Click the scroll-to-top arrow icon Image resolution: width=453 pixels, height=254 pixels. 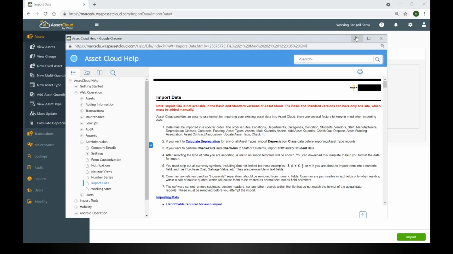click(x=362, y=215)
